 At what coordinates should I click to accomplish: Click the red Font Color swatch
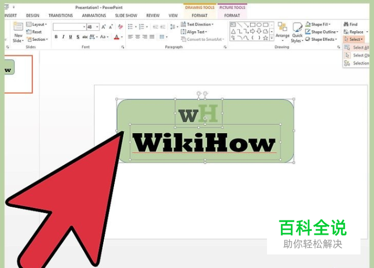coord(117,37)
